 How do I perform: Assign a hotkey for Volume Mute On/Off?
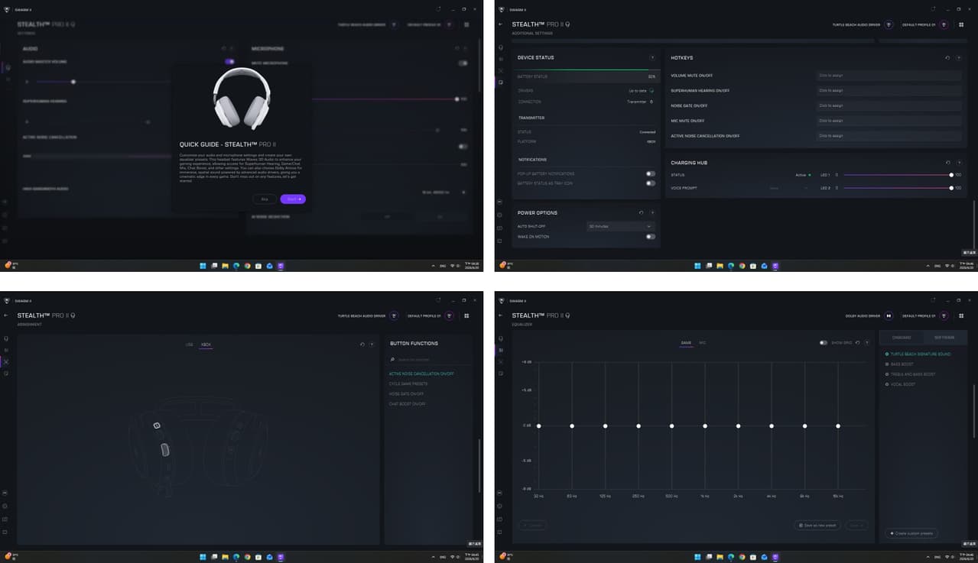pos(888,76)
